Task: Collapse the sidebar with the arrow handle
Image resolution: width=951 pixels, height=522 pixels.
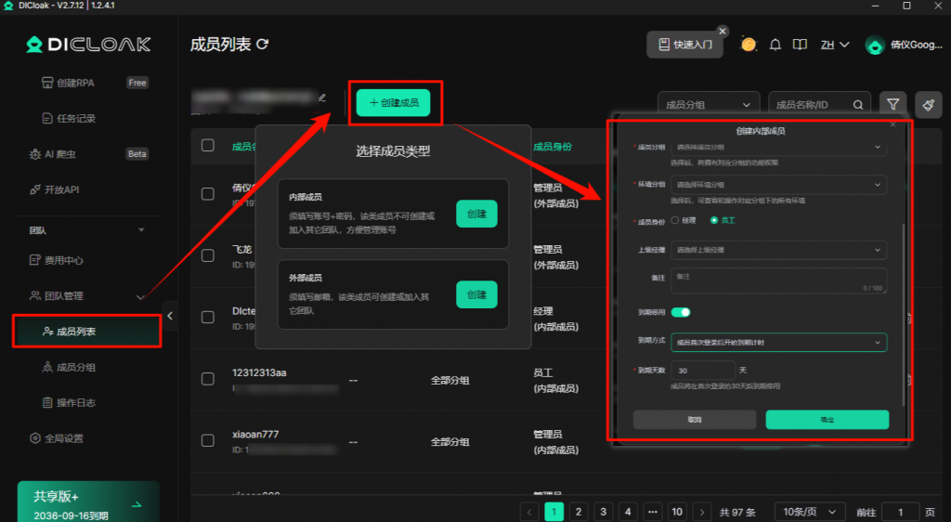Action: coord(170,316)
